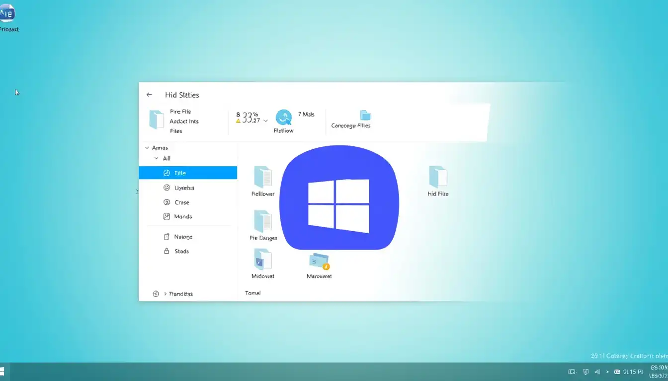Open the dropdown arrow next to 33%
Screen dimensions: 668x381
click(x=265, y=121)
